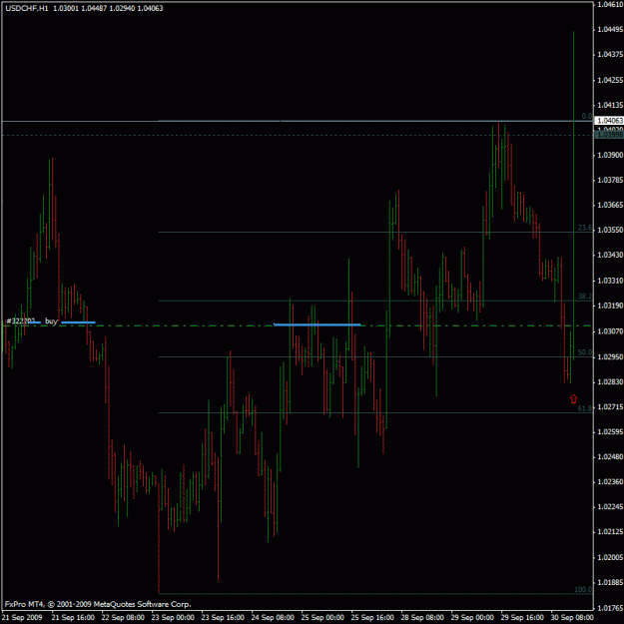Click the 1.03900 price scale label

point(610,155)
